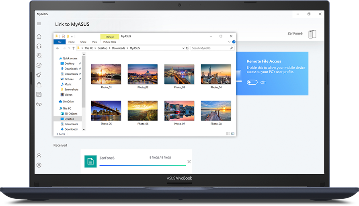Select Photo_04 thumbnail

[216, 74]
